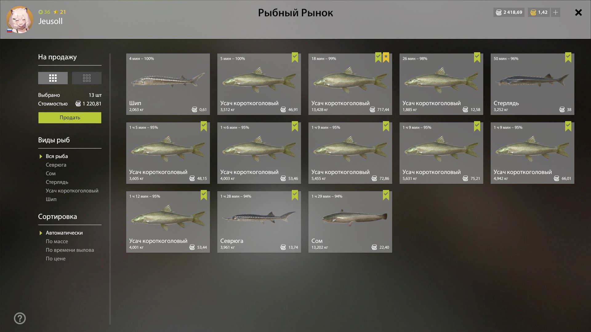591x332 pixels.
Task: Deselect the Сом card bookmark
Action: pos(386,195)
